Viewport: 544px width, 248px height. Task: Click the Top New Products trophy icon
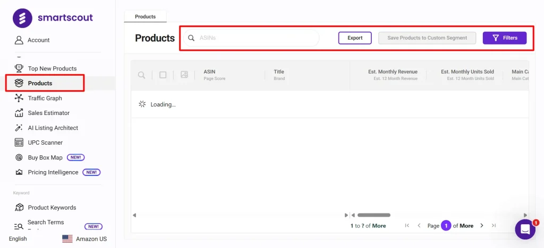pyautogui.click(x=19, y=68)
